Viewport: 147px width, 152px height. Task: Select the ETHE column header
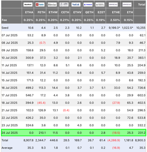[116, 12]
